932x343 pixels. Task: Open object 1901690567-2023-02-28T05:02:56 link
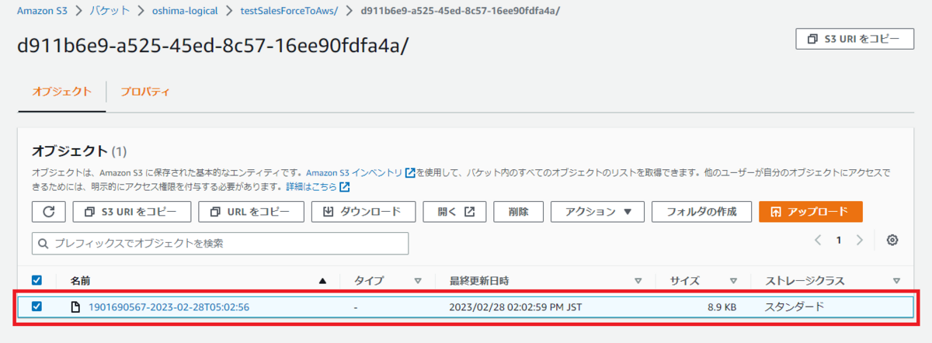[x=169, y=307]
